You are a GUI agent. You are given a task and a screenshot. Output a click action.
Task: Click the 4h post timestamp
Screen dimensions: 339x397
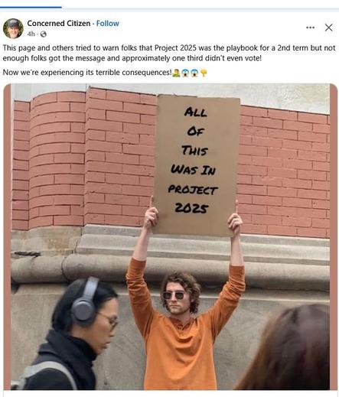[31, 34]
